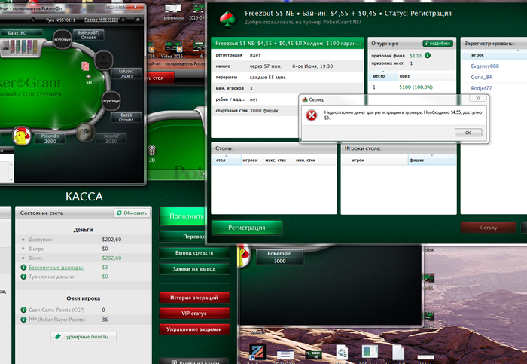Open the green-window app desktop icon
527x364 pixels.
pyautogui.click(x=370, y=352)
